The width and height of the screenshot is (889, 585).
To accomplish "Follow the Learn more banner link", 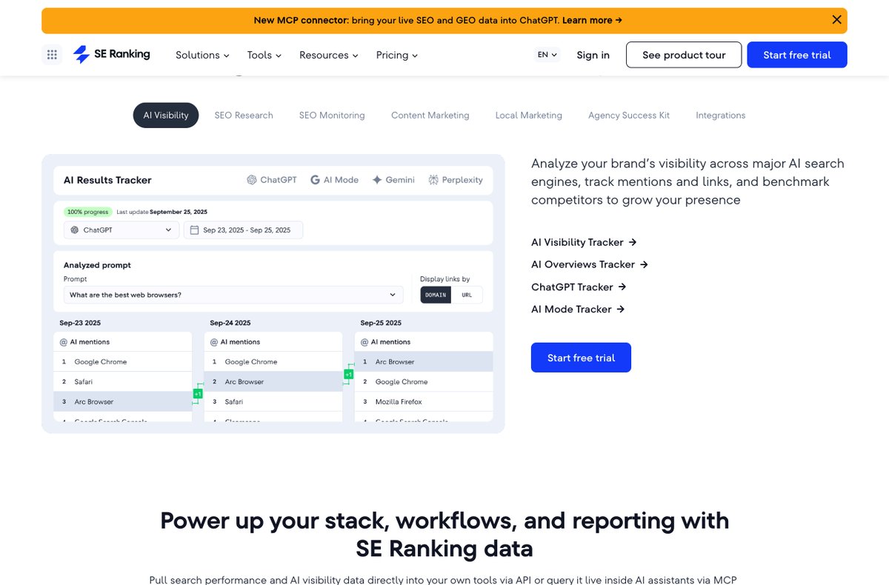I will coord(592,20).
